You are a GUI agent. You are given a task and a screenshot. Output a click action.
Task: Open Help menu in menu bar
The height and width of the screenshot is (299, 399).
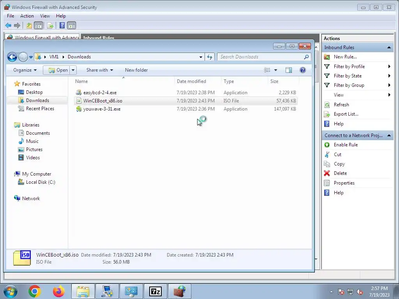pos(61,16)
